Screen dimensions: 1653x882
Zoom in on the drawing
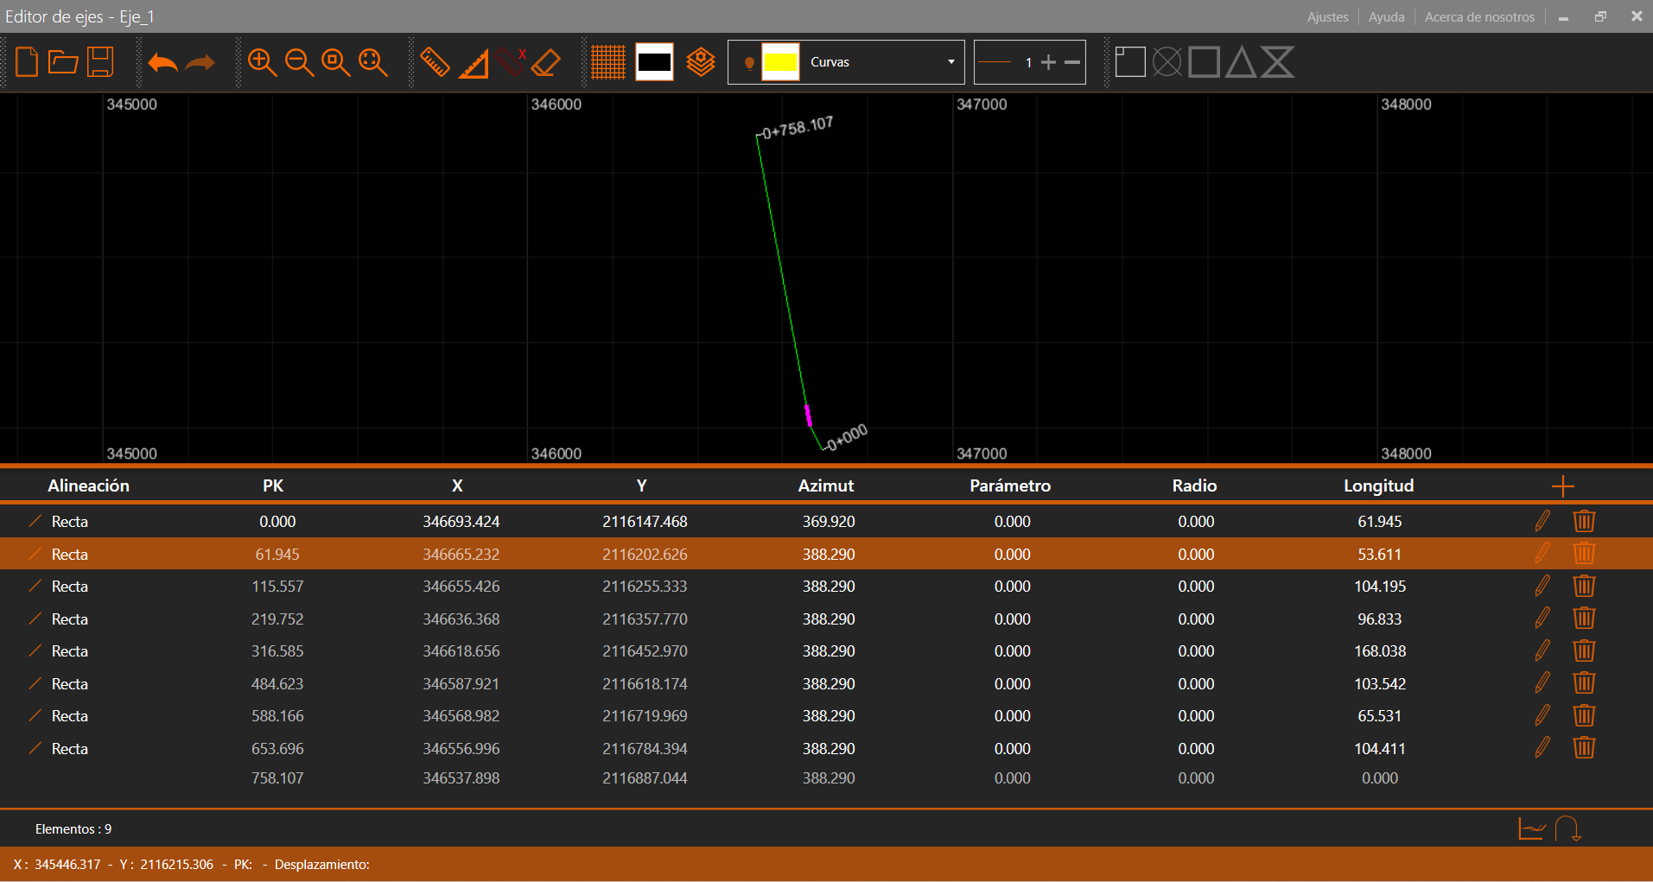pos(262,62)
